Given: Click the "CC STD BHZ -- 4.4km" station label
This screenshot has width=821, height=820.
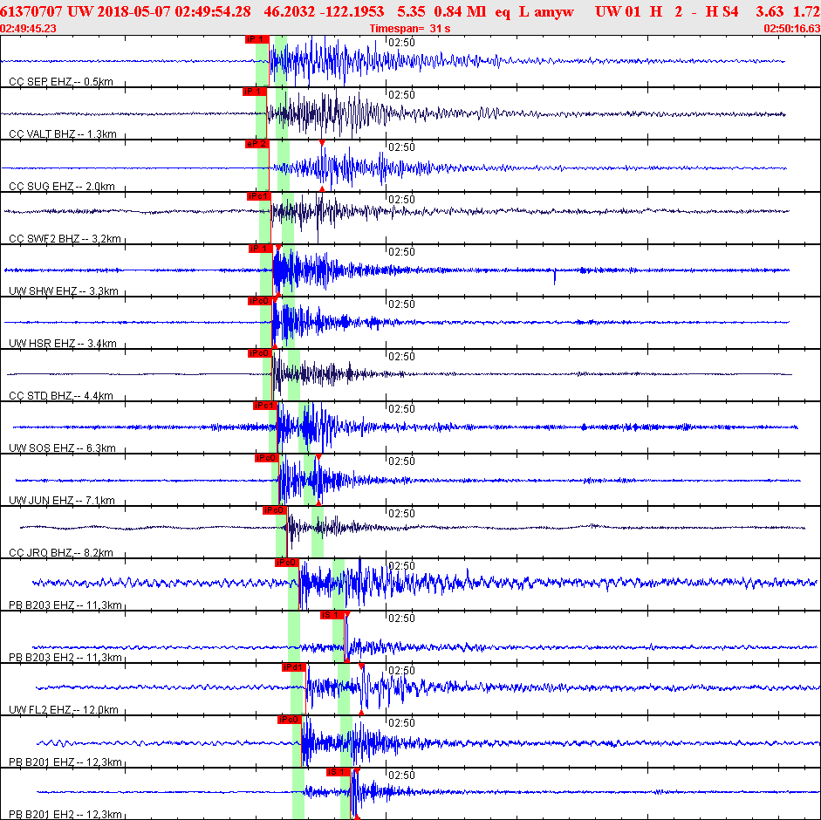Looking at the screenshot, I should coord(61,396).
